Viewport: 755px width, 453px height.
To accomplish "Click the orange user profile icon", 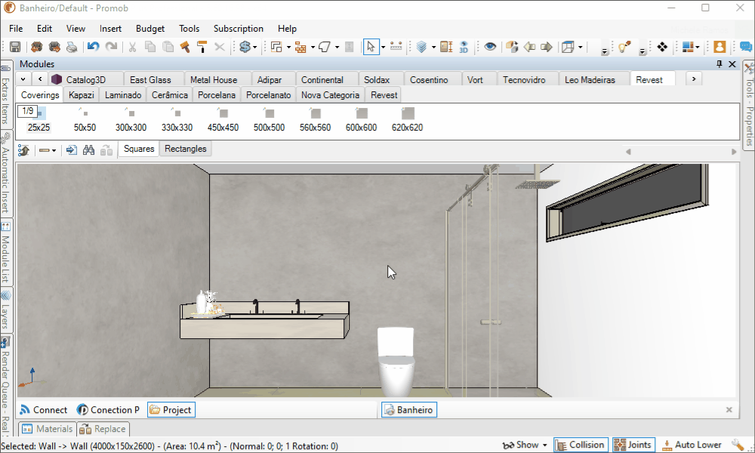I will (720, 47).
